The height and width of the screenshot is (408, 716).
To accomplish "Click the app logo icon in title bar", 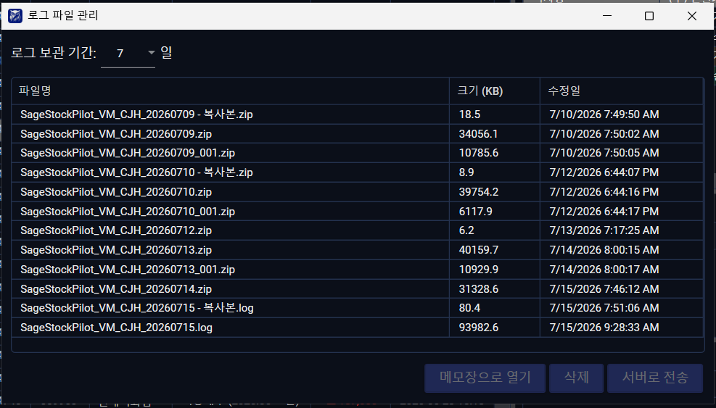I will (15, 16).
